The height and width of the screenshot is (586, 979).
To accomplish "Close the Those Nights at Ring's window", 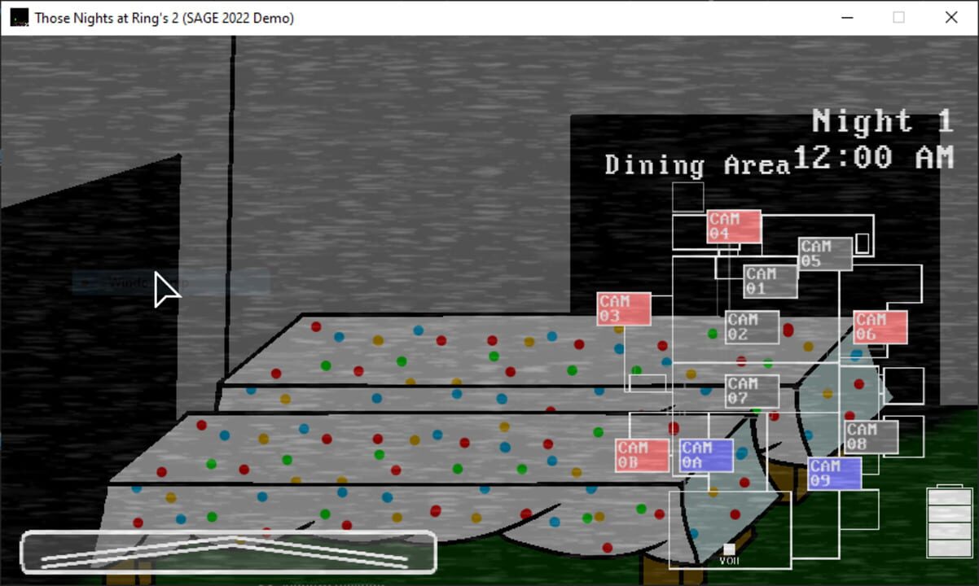I will tap(950, 17).
